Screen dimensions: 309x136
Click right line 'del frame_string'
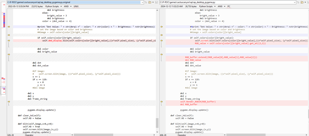point(190,99)
